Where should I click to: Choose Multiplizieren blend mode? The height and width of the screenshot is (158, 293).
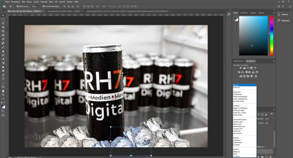(237, 95)
